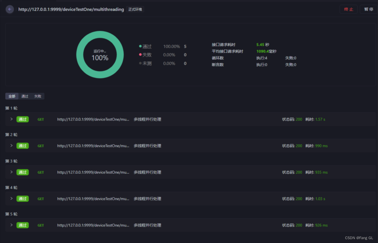Image resolution: width=378 pixels, height=243 pixels.
Task: Click the back arrow icon
Action: click(x=10, y=9)
